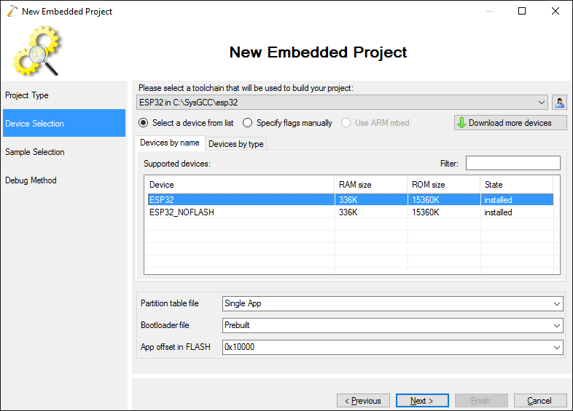Choose 'Specify flags manually' radio option
Viewport: 573px width, 411px height.
click(x=248, y=123)
